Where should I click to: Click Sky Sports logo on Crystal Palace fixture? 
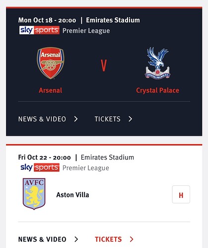pyautogui.click(x=39, y=30)
